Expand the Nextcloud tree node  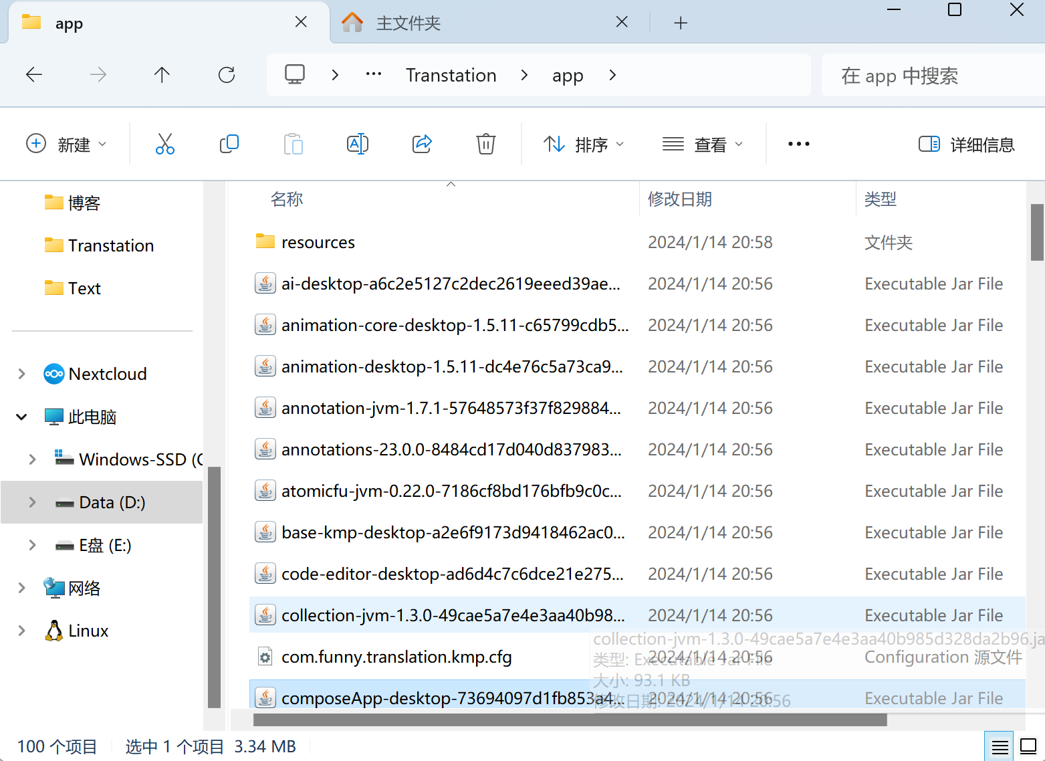[x=21, y=374]
